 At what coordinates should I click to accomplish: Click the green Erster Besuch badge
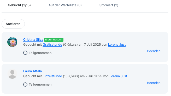pos(54,40)
